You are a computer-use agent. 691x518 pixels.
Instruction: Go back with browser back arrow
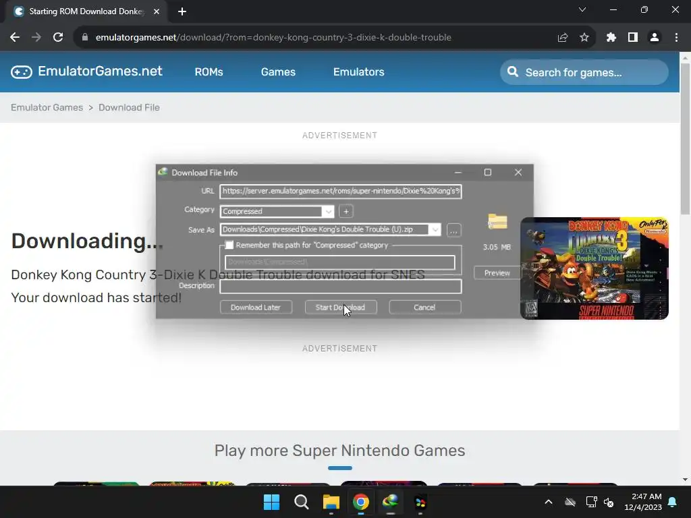(15, 38)
